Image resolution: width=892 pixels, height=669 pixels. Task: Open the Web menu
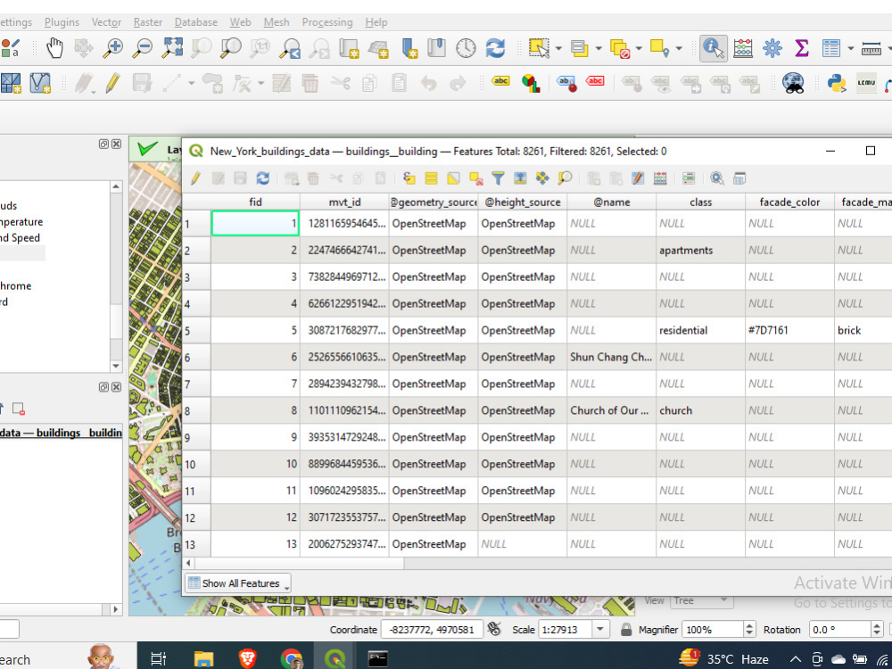[x=240, y=22]
